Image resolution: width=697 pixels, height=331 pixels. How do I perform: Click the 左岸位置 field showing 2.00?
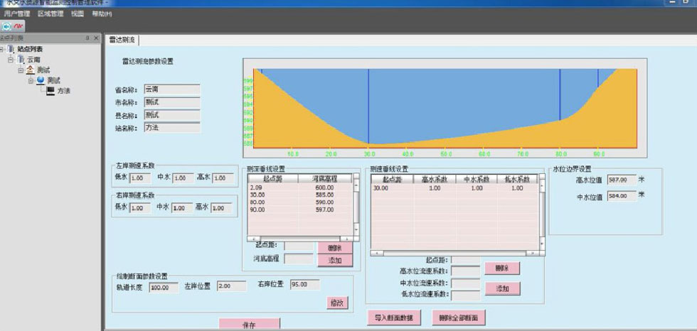(x=232, y=286)
